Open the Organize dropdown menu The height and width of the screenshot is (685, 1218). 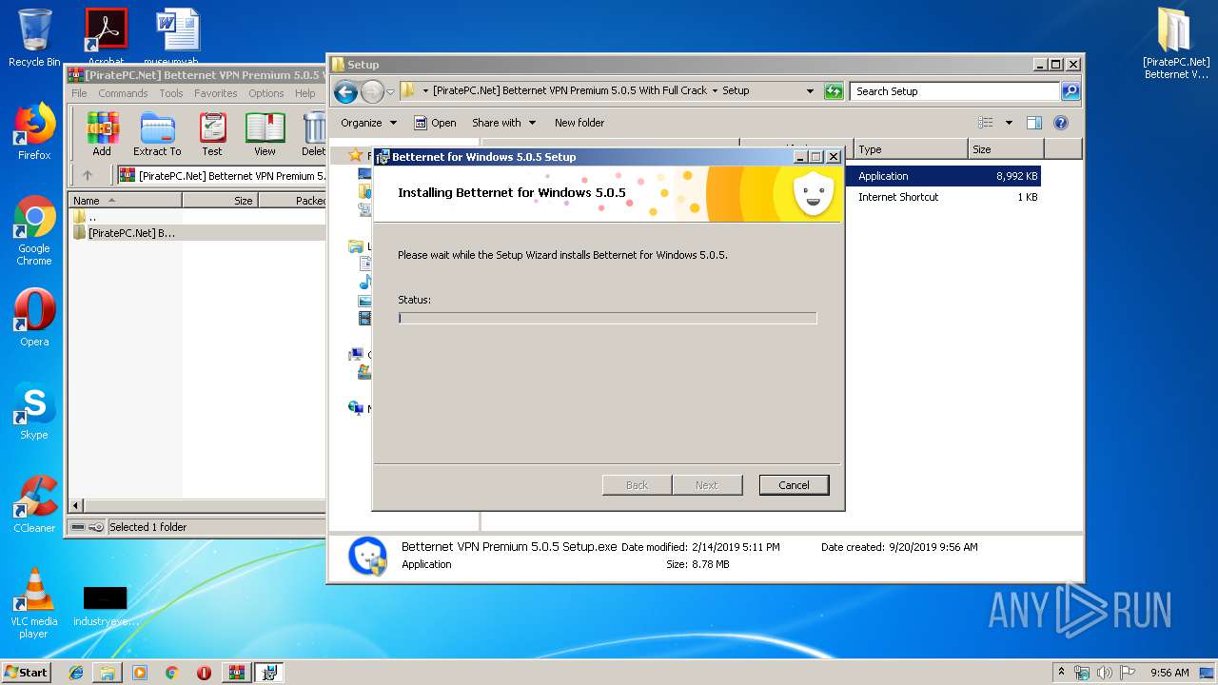coord(368,123)
